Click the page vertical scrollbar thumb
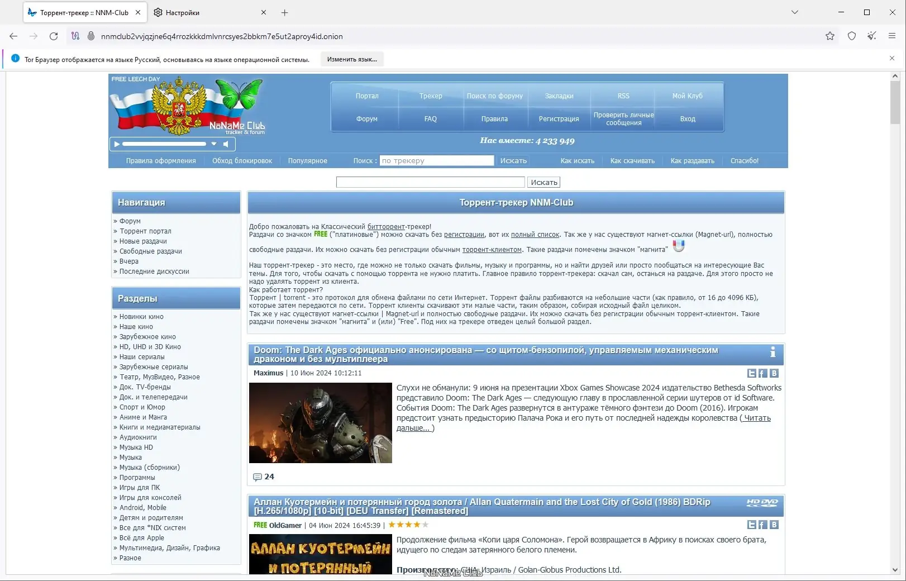The height and width of the screenshot is (581, 906). click(895, 102)
